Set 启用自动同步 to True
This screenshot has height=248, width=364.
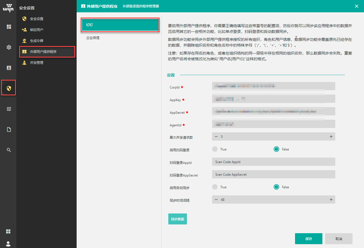click(x=215, y=187)
